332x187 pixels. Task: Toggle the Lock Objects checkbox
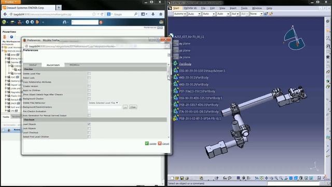point(89,128)
